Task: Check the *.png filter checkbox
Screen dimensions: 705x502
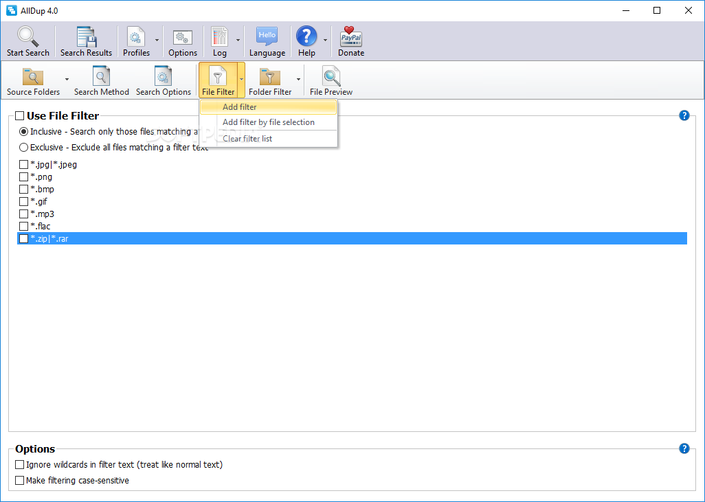Action: (24, 176)
